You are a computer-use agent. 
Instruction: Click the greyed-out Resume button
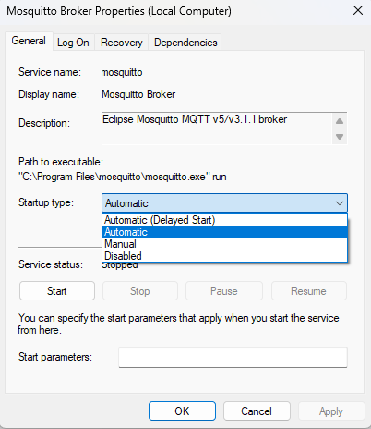pos(308,291)
